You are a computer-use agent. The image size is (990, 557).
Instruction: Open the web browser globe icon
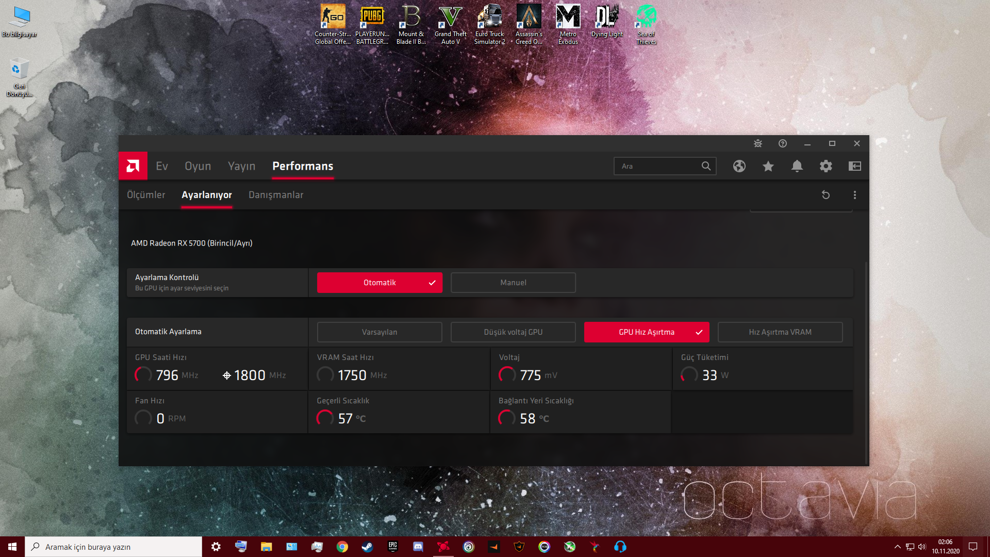(x=739, y=166)
